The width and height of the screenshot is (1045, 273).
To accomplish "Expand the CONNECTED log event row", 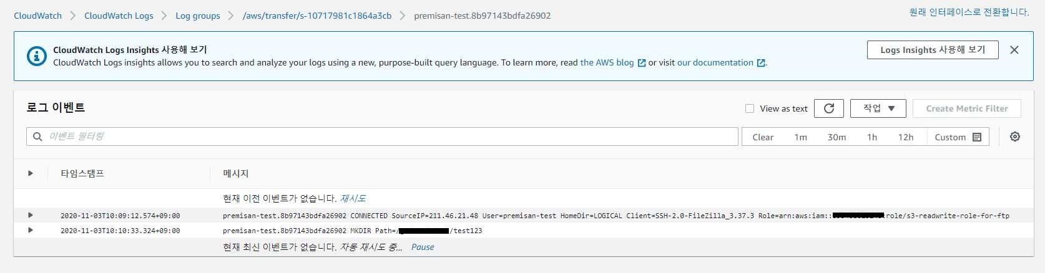I will pyautogui.click(x=30, y=215).
